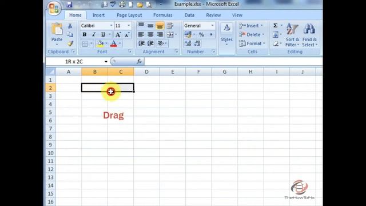
Task: Open the General number format dropdown
Action: (x=212, y=25)
